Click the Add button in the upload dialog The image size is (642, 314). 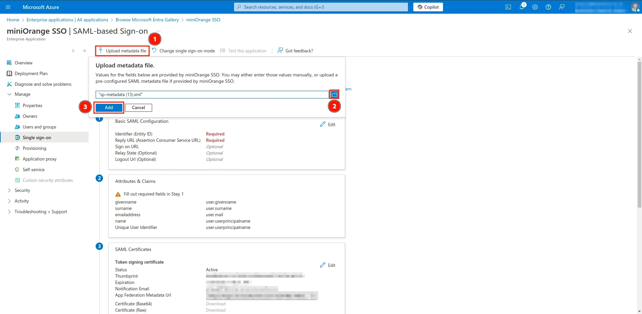pyautogui.click(x=108, y=107)
